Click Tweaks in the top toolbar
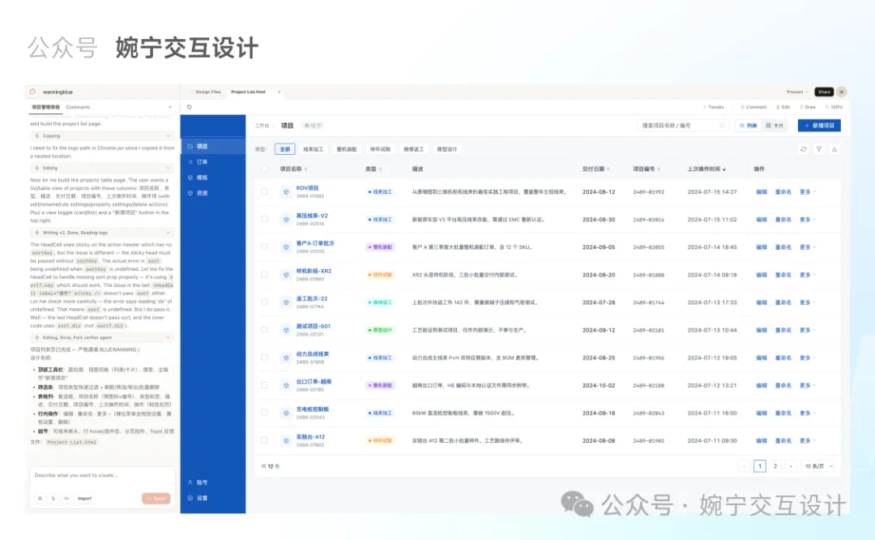 (x=714, y=107)
